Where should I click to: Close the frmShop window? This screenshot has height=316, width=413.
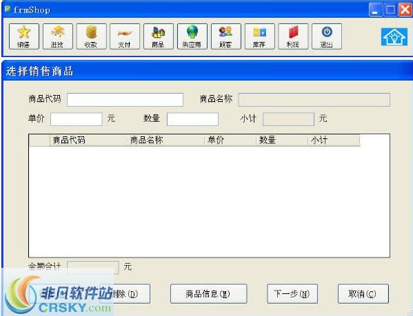tap(405, 10)
